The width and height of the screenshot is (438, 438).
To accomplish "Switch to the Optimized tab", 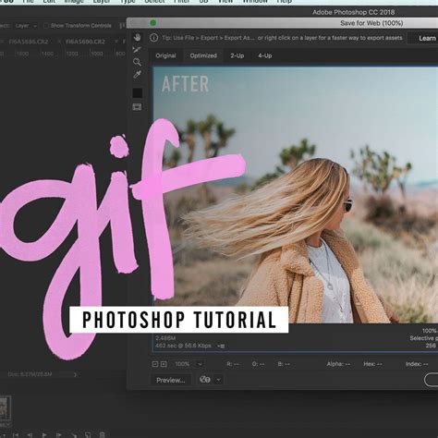I will (203, 55).
